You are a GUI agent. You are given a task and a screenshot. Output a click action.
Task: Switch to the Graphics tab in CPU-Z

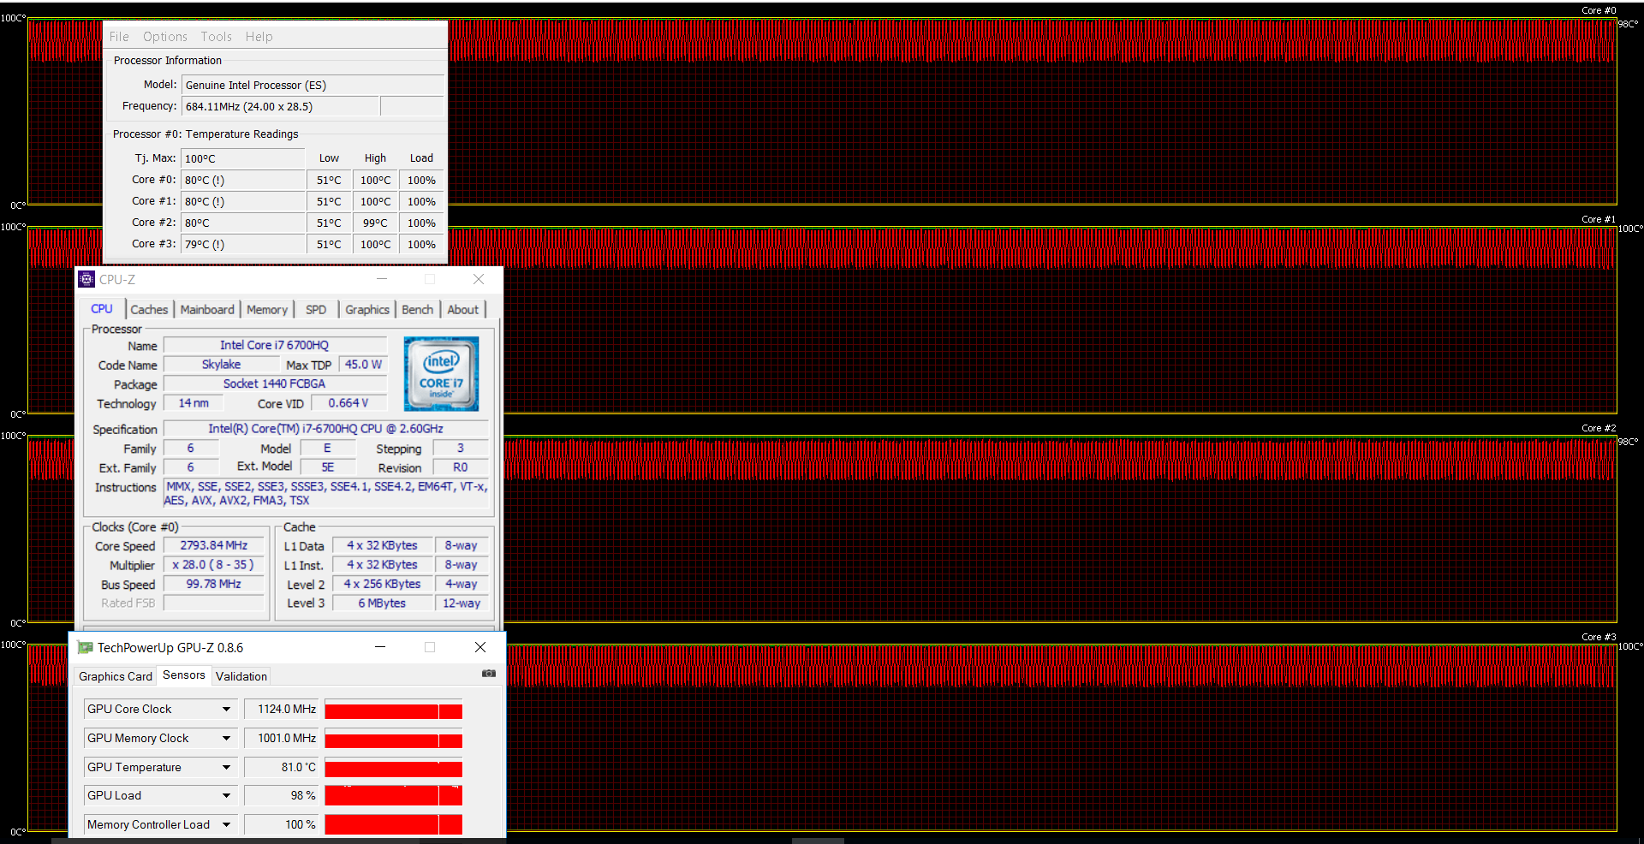(x=367, y=310)
